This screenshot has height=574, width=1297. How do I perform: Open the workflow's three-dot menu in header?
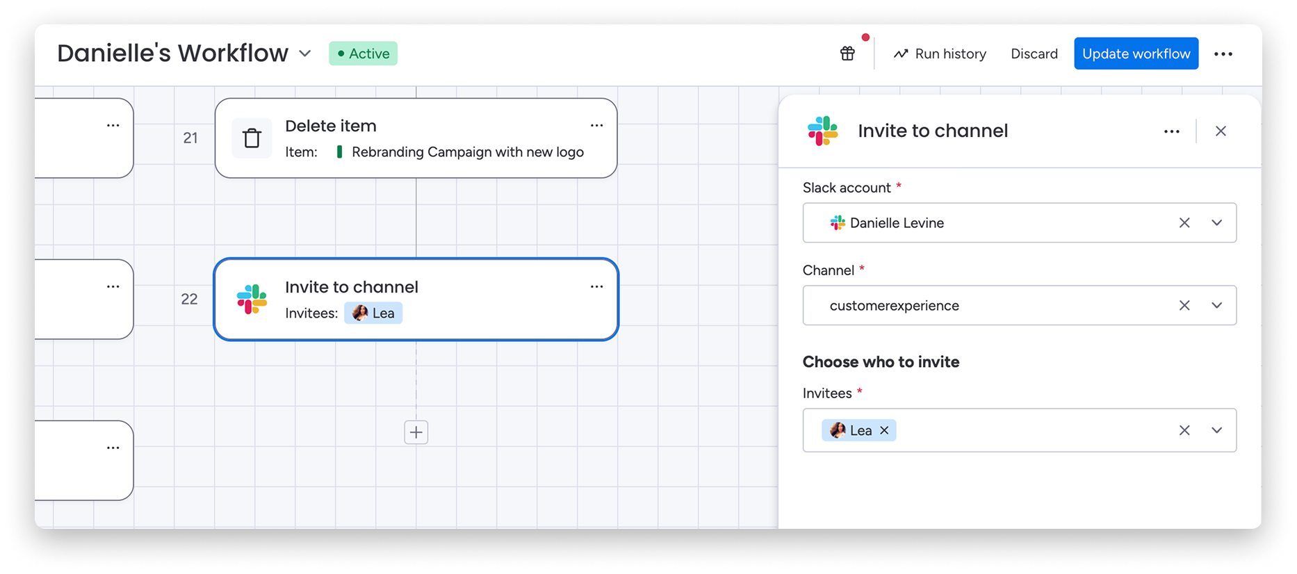(1223, 54)
